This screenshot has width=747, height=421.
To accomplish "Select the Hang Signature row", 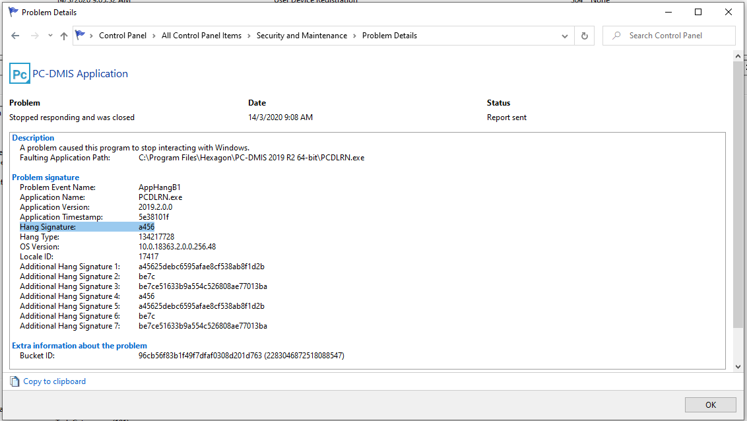I will coord(87,227).
